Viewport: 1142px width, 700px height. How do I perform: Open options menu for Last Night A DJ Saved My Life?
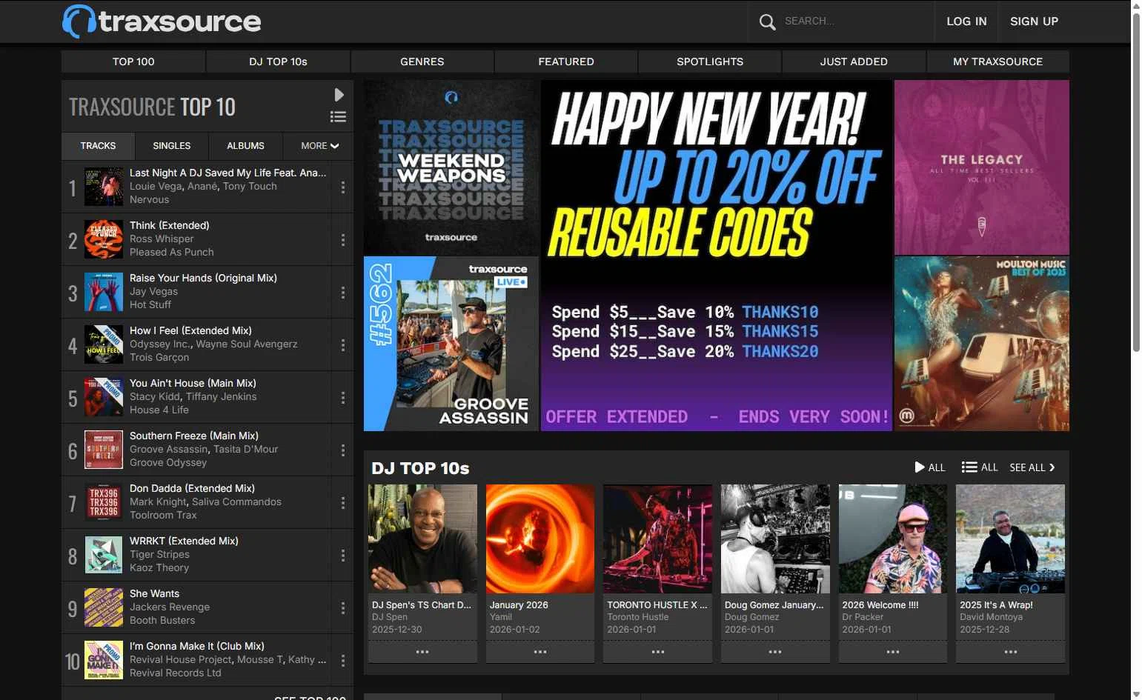point(342,187)
